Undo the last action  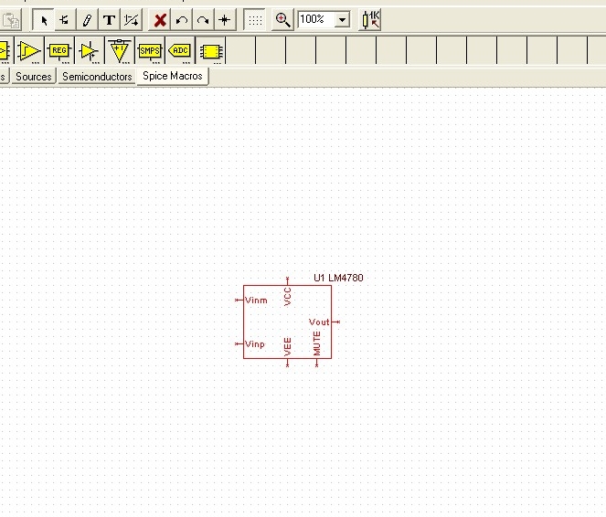point(181,20)
